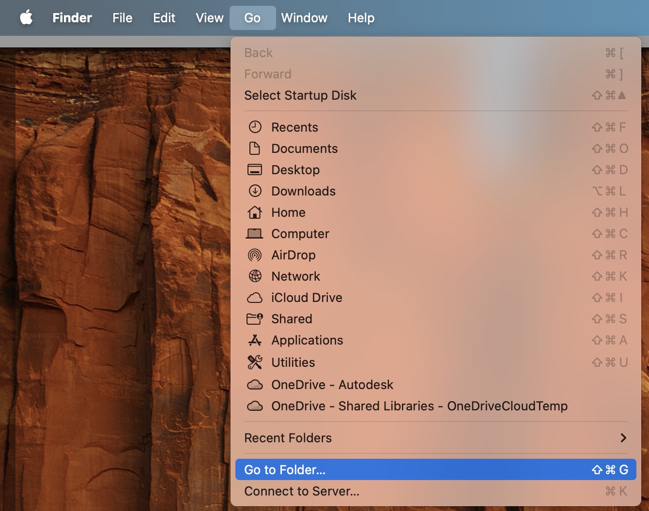
Task: Click the AirDrop radar icon
Action: point(256,255)
